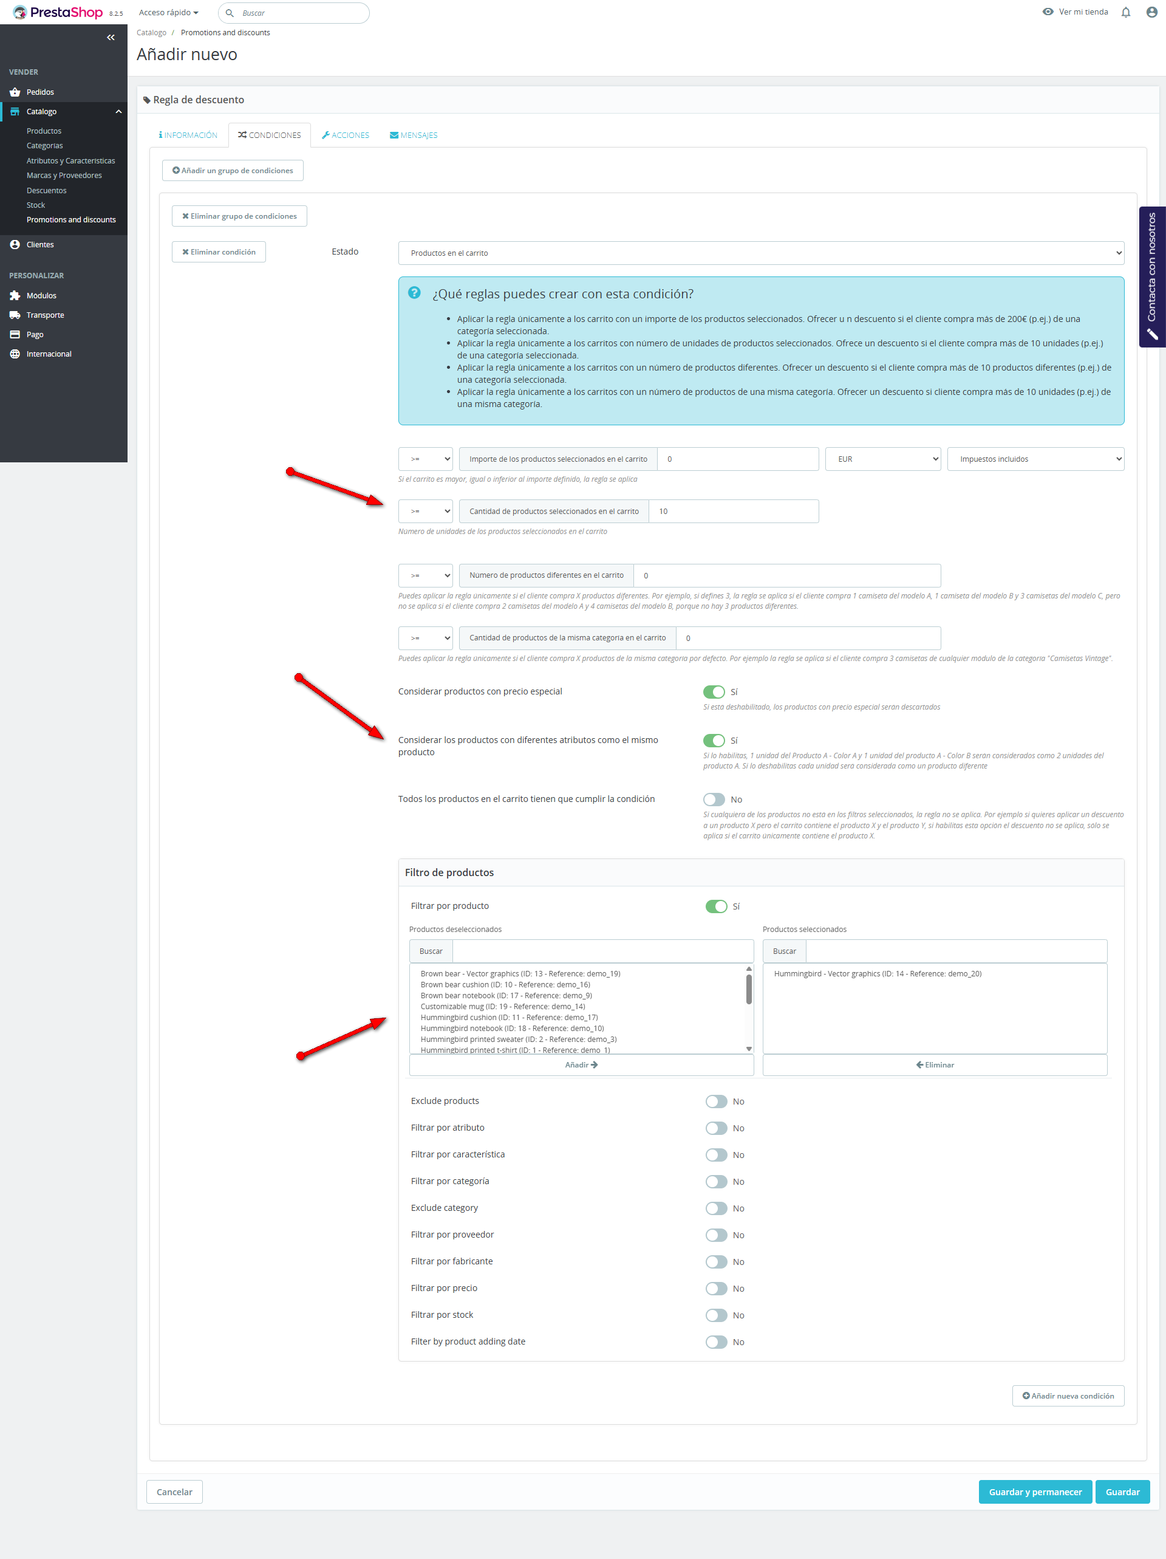Switch to Información tab
Screen dimensions: 1166x1559
tap(188, 135)
